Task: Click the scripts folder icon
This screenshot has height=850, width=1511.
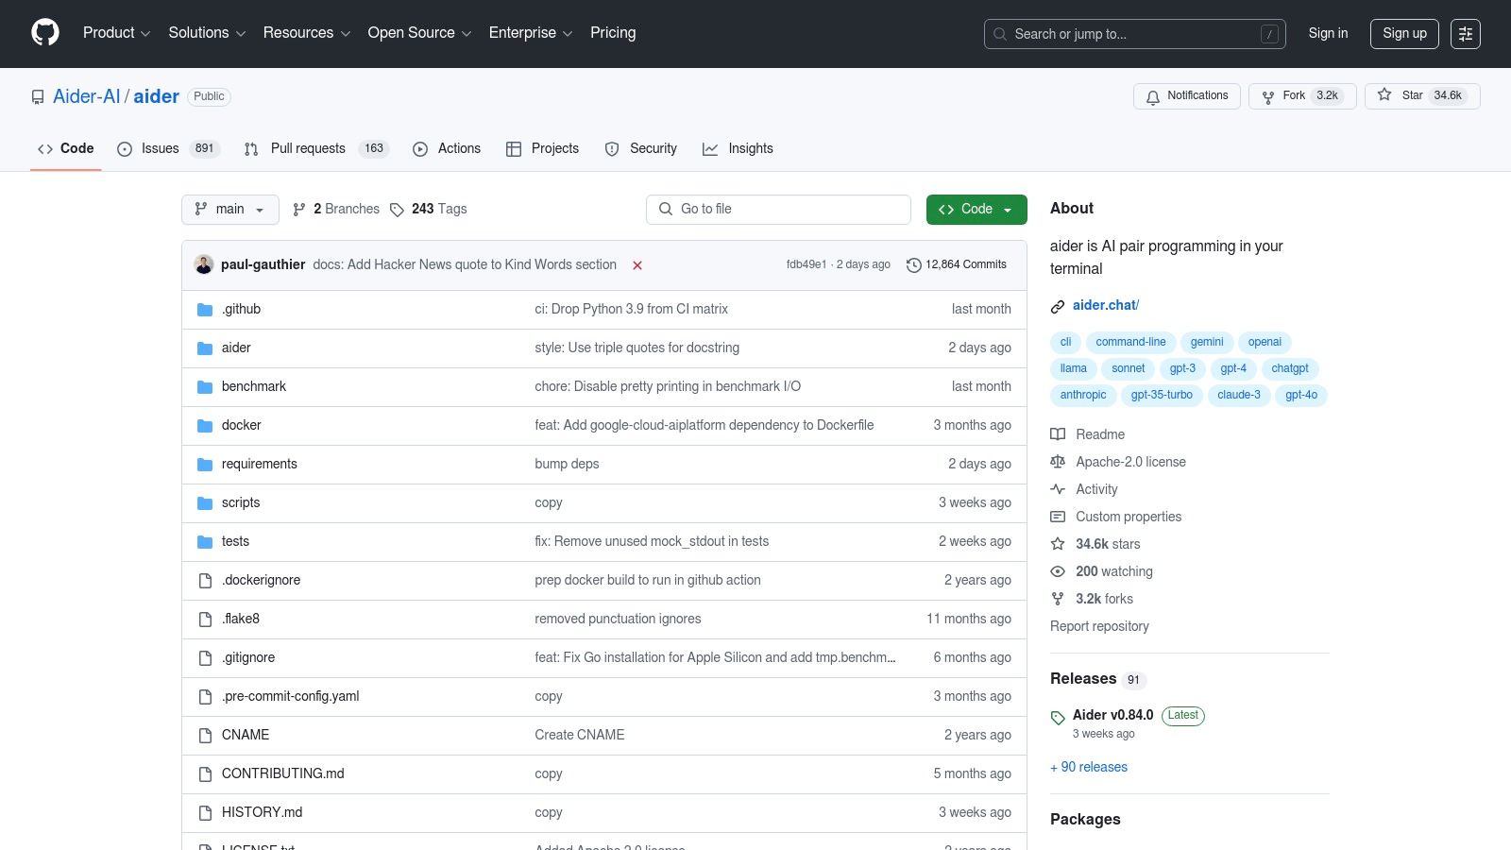Action: [x=205, y=503]
